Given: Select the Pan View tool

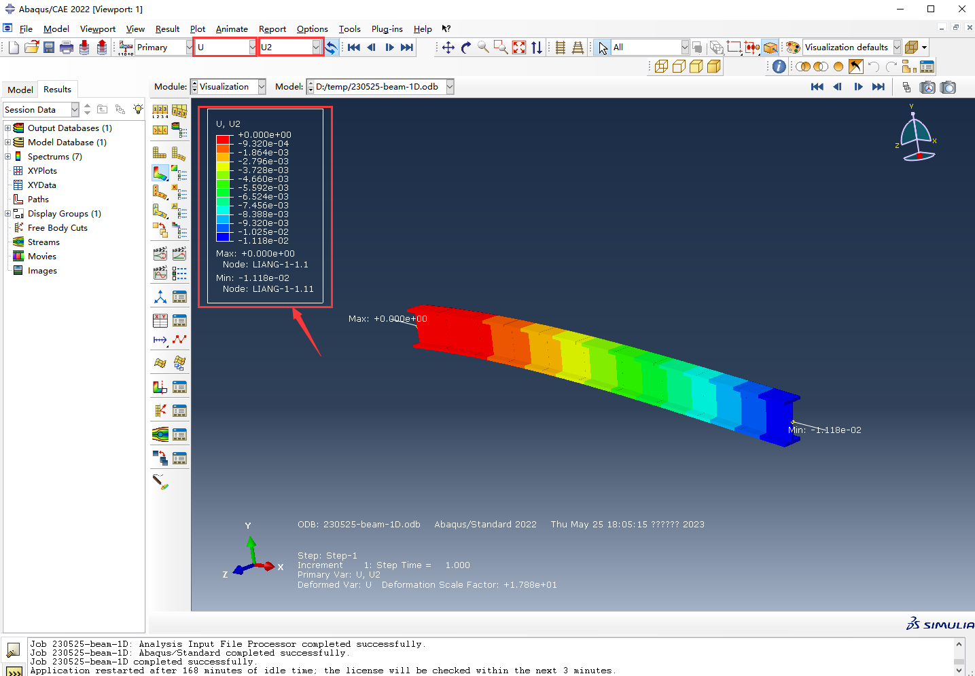Looking at the screenshot, I should (448, 48).
